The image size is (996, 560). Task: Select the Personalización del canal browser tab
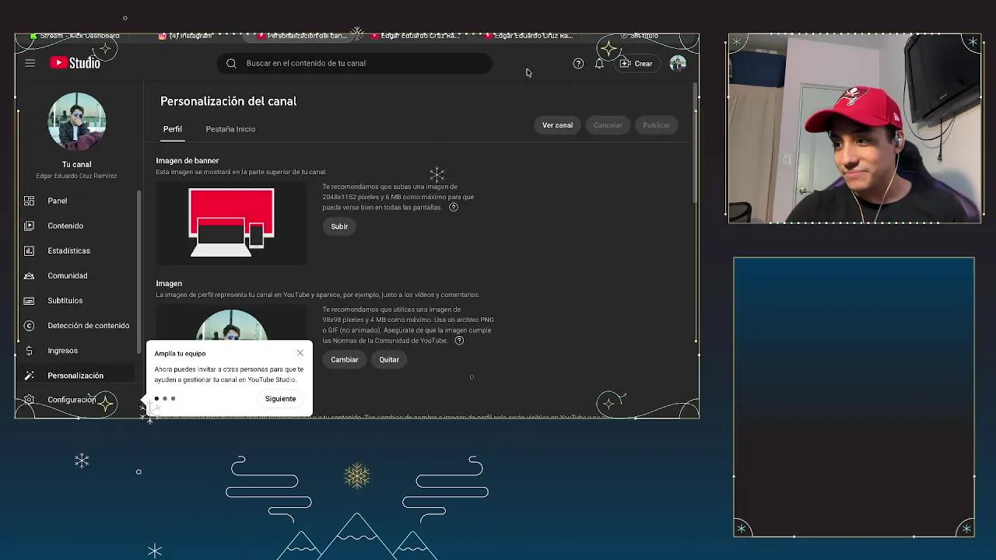pyautogui.click(x=302, y=36)
